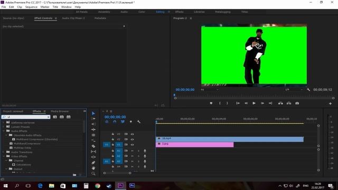
Task: Expand Audio Transitions folder
Action: [4, 152]
